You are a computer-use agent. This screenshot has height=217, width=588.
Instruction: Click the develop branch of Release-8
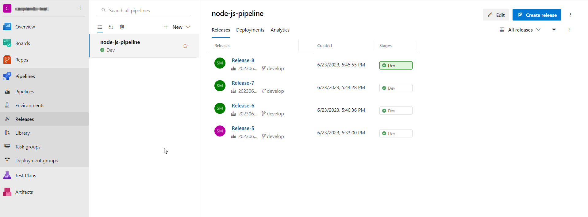tap(273, 69)
